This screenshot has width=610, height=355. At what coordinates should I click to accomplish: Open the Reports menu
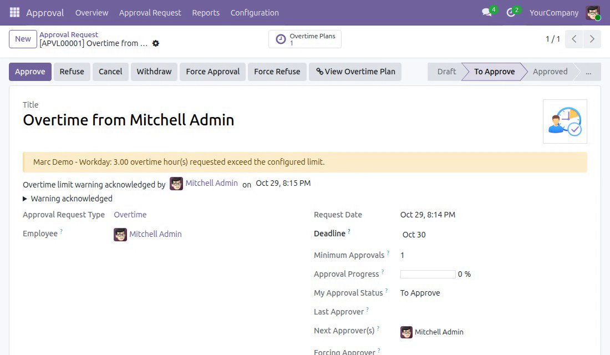pos(206,12)
